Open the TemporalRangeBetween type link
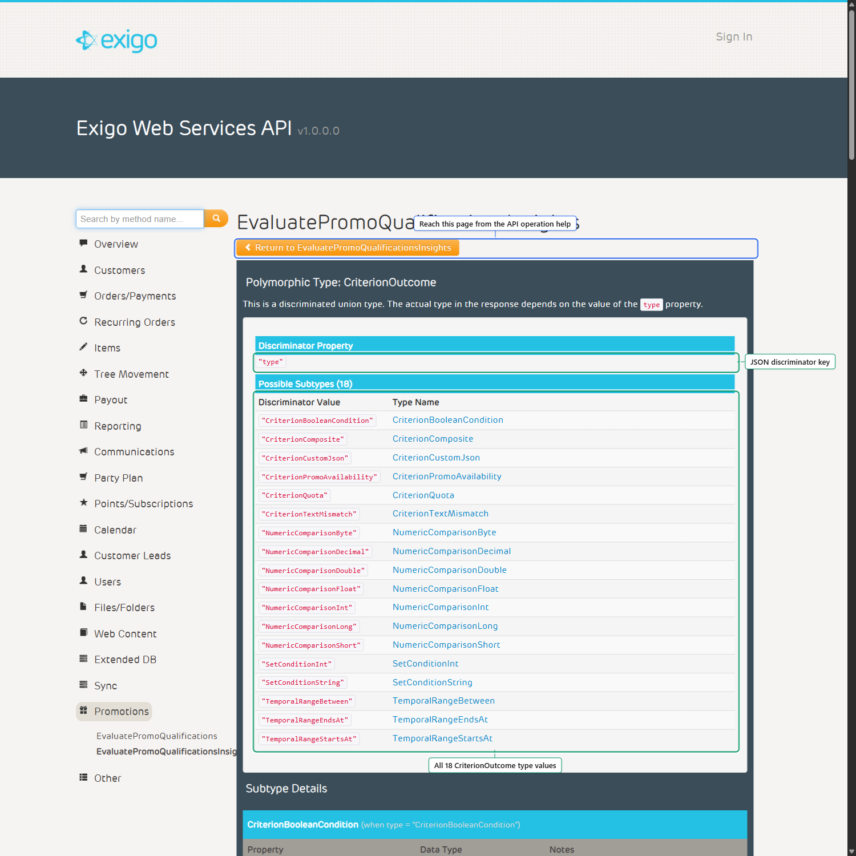856x856 pixels. point(443,701)
